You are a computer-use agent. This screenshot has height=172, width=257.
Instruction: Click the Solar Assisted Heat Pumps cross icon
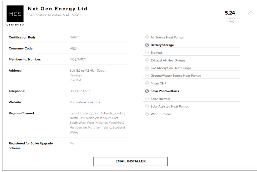(x=147, y=106)
